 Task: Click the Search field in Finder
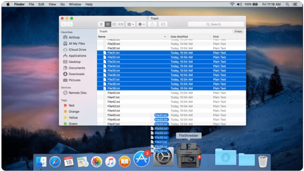pyautogui.click(x=215, y=24)
